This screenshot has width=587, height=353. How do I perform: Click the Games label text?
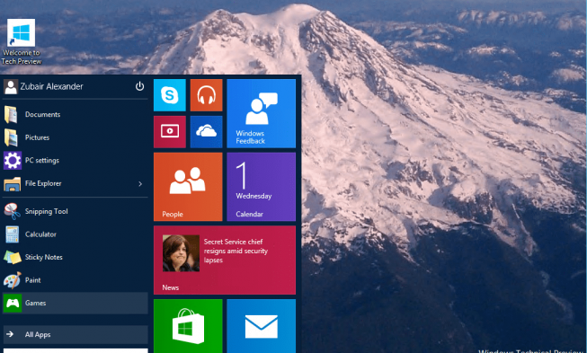click(x=36, y=303)
